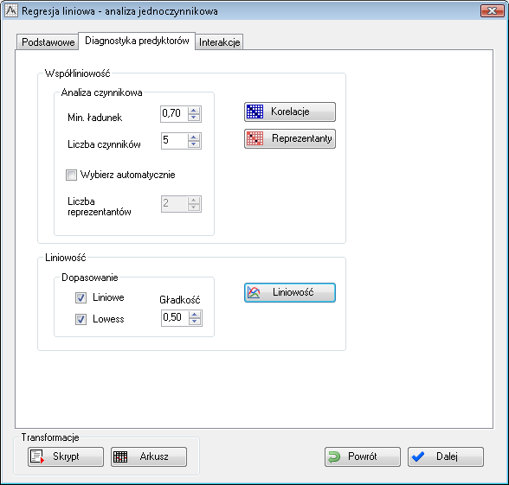Open the Arkusz spreadsheet button

point(149,456)
